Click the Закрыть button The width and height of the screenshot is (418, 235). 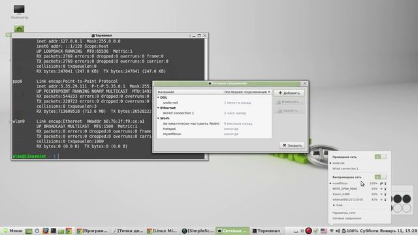(x=292, y=146)
